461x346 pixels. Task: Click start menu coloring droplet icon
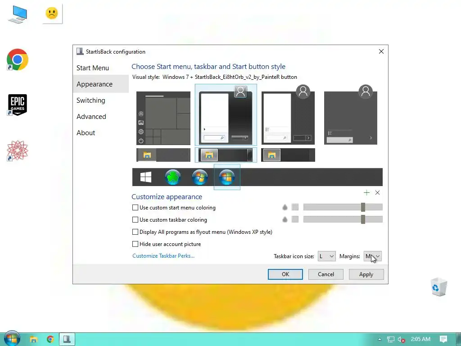[x=285, y=207]
